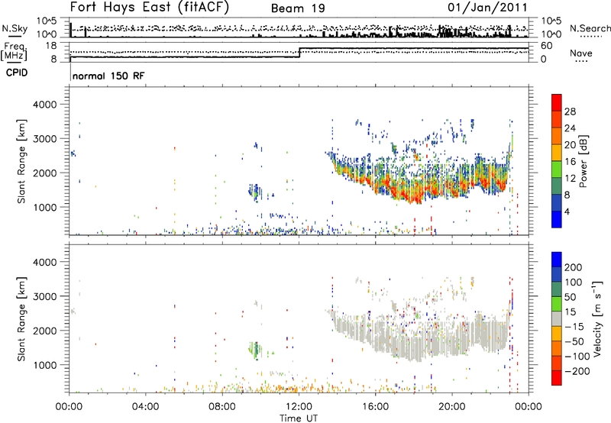Image resolution: width=611 pixels, height=423 pixels.
Task: Click the 'normal 150 RF' text
Action: point(108,76)
